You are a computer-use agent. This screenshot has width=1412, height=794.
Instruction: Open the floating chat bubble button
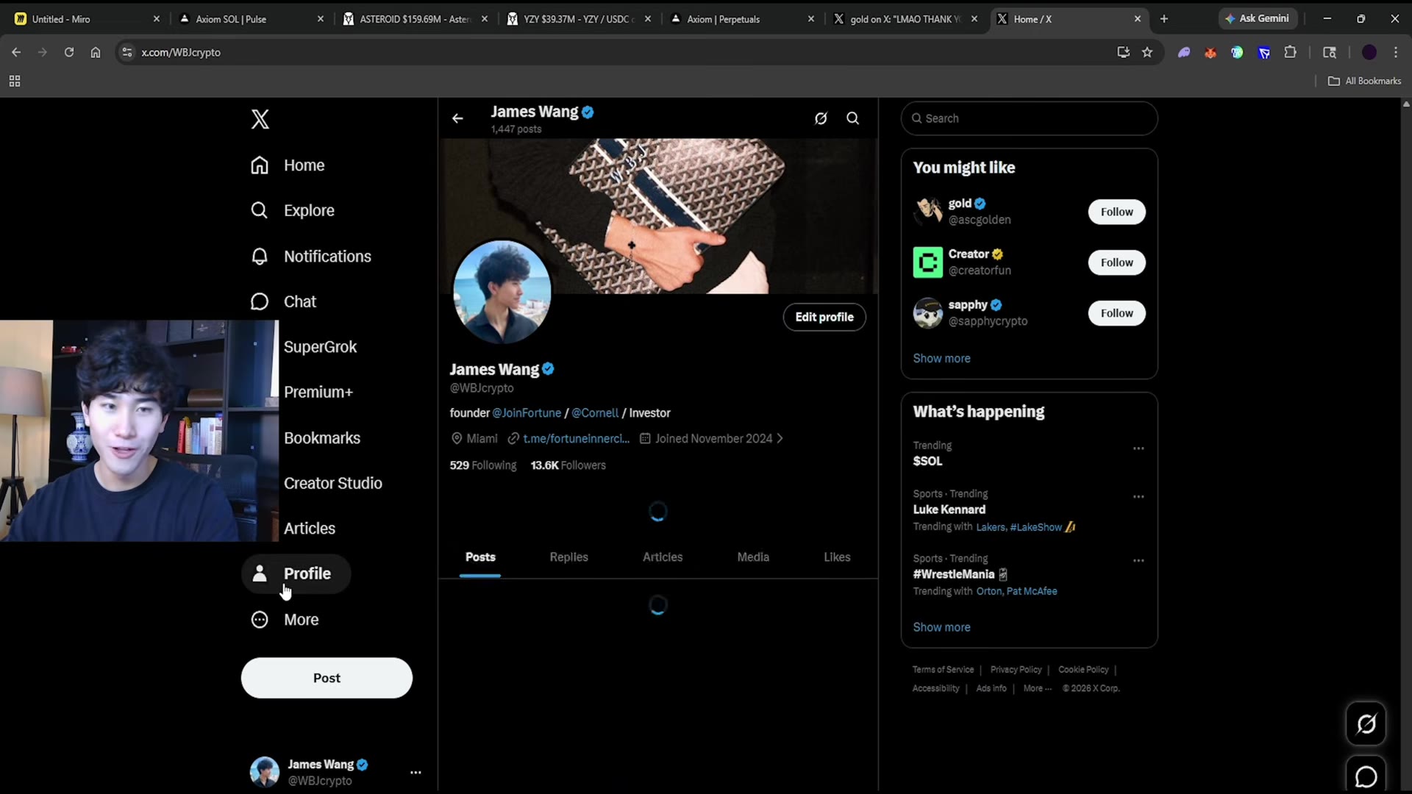[1366, 775]
